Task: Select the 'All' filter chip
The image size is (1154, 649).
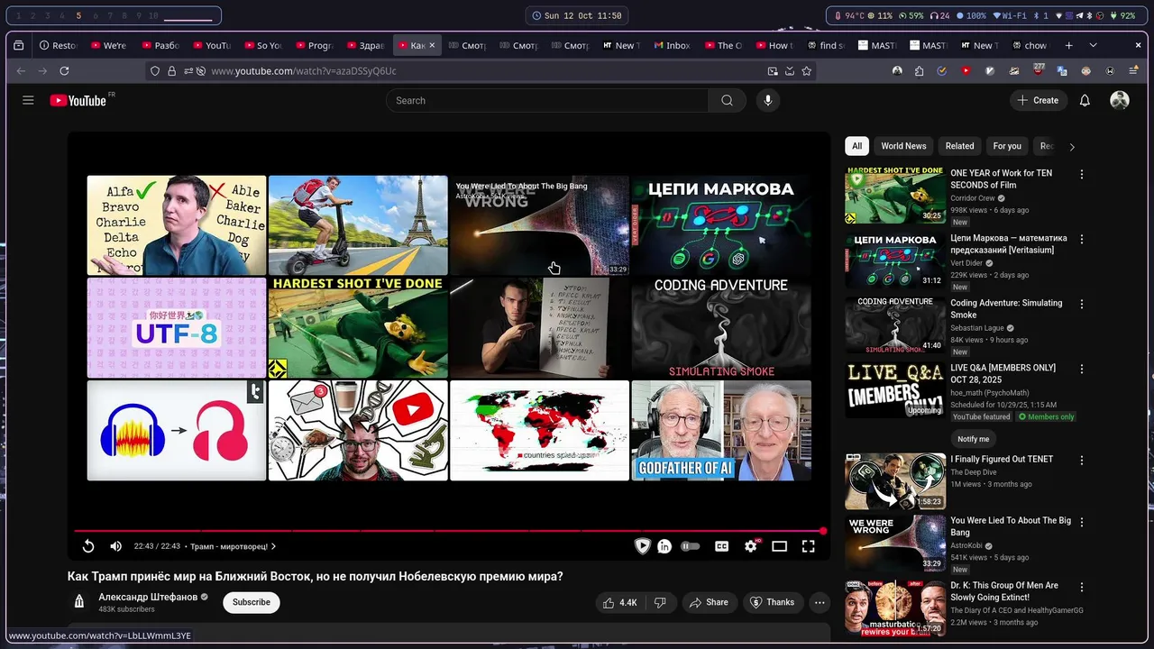Action: click(856, 146)
